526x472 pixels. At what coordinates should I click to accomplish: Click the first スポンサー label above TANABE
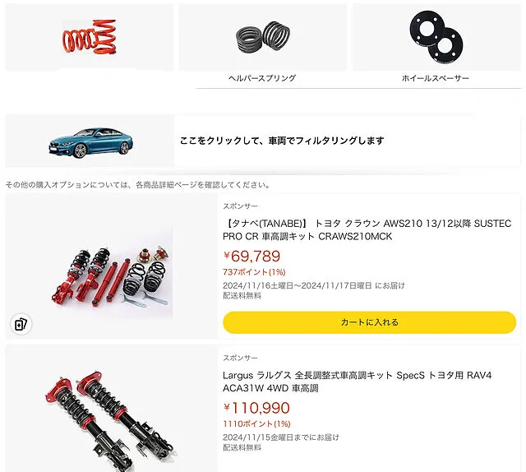(x=241, y=206)
